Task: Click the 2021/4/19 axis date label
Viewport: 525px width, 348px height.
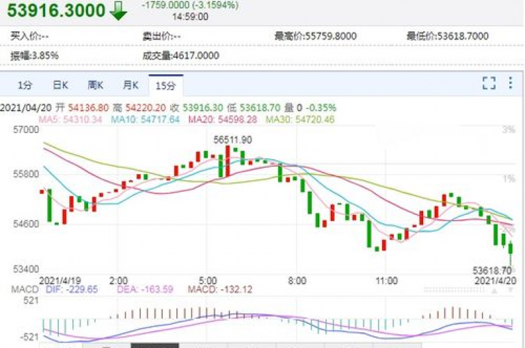Action: [x=60, y=280]
